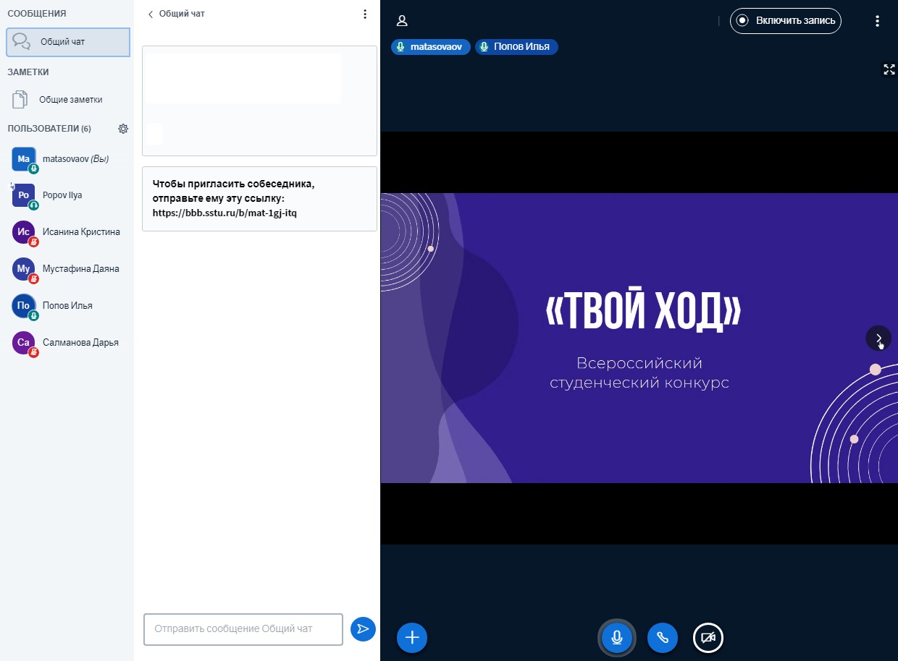Make presentation fullscreen with expand icon
Screen dimensions: 898x661
click(889, 69)
